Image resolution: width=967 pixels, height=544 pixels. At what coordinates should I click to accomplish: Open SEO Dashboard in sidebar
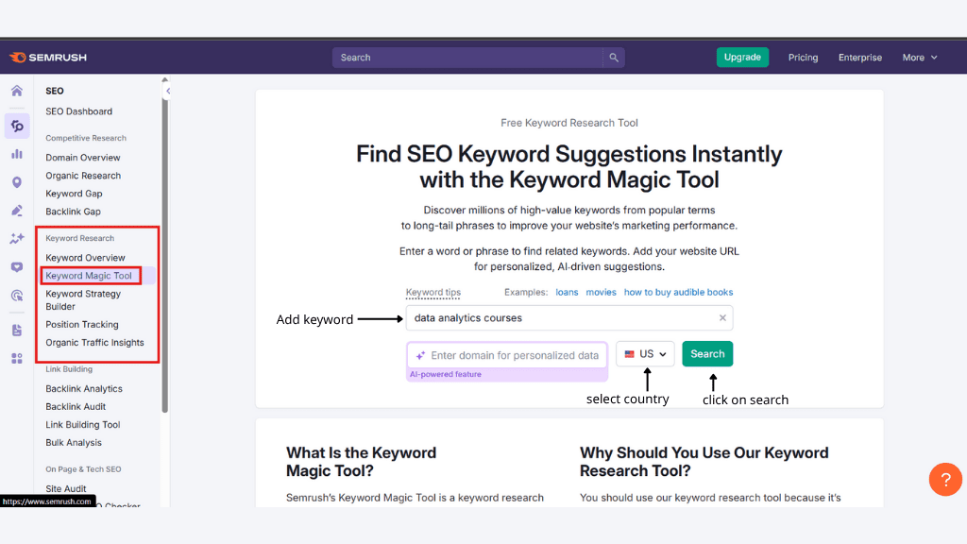coord(79,111)
